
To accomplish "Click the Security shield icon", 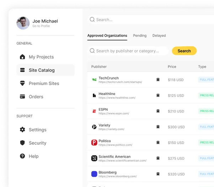I will (22, 143).
